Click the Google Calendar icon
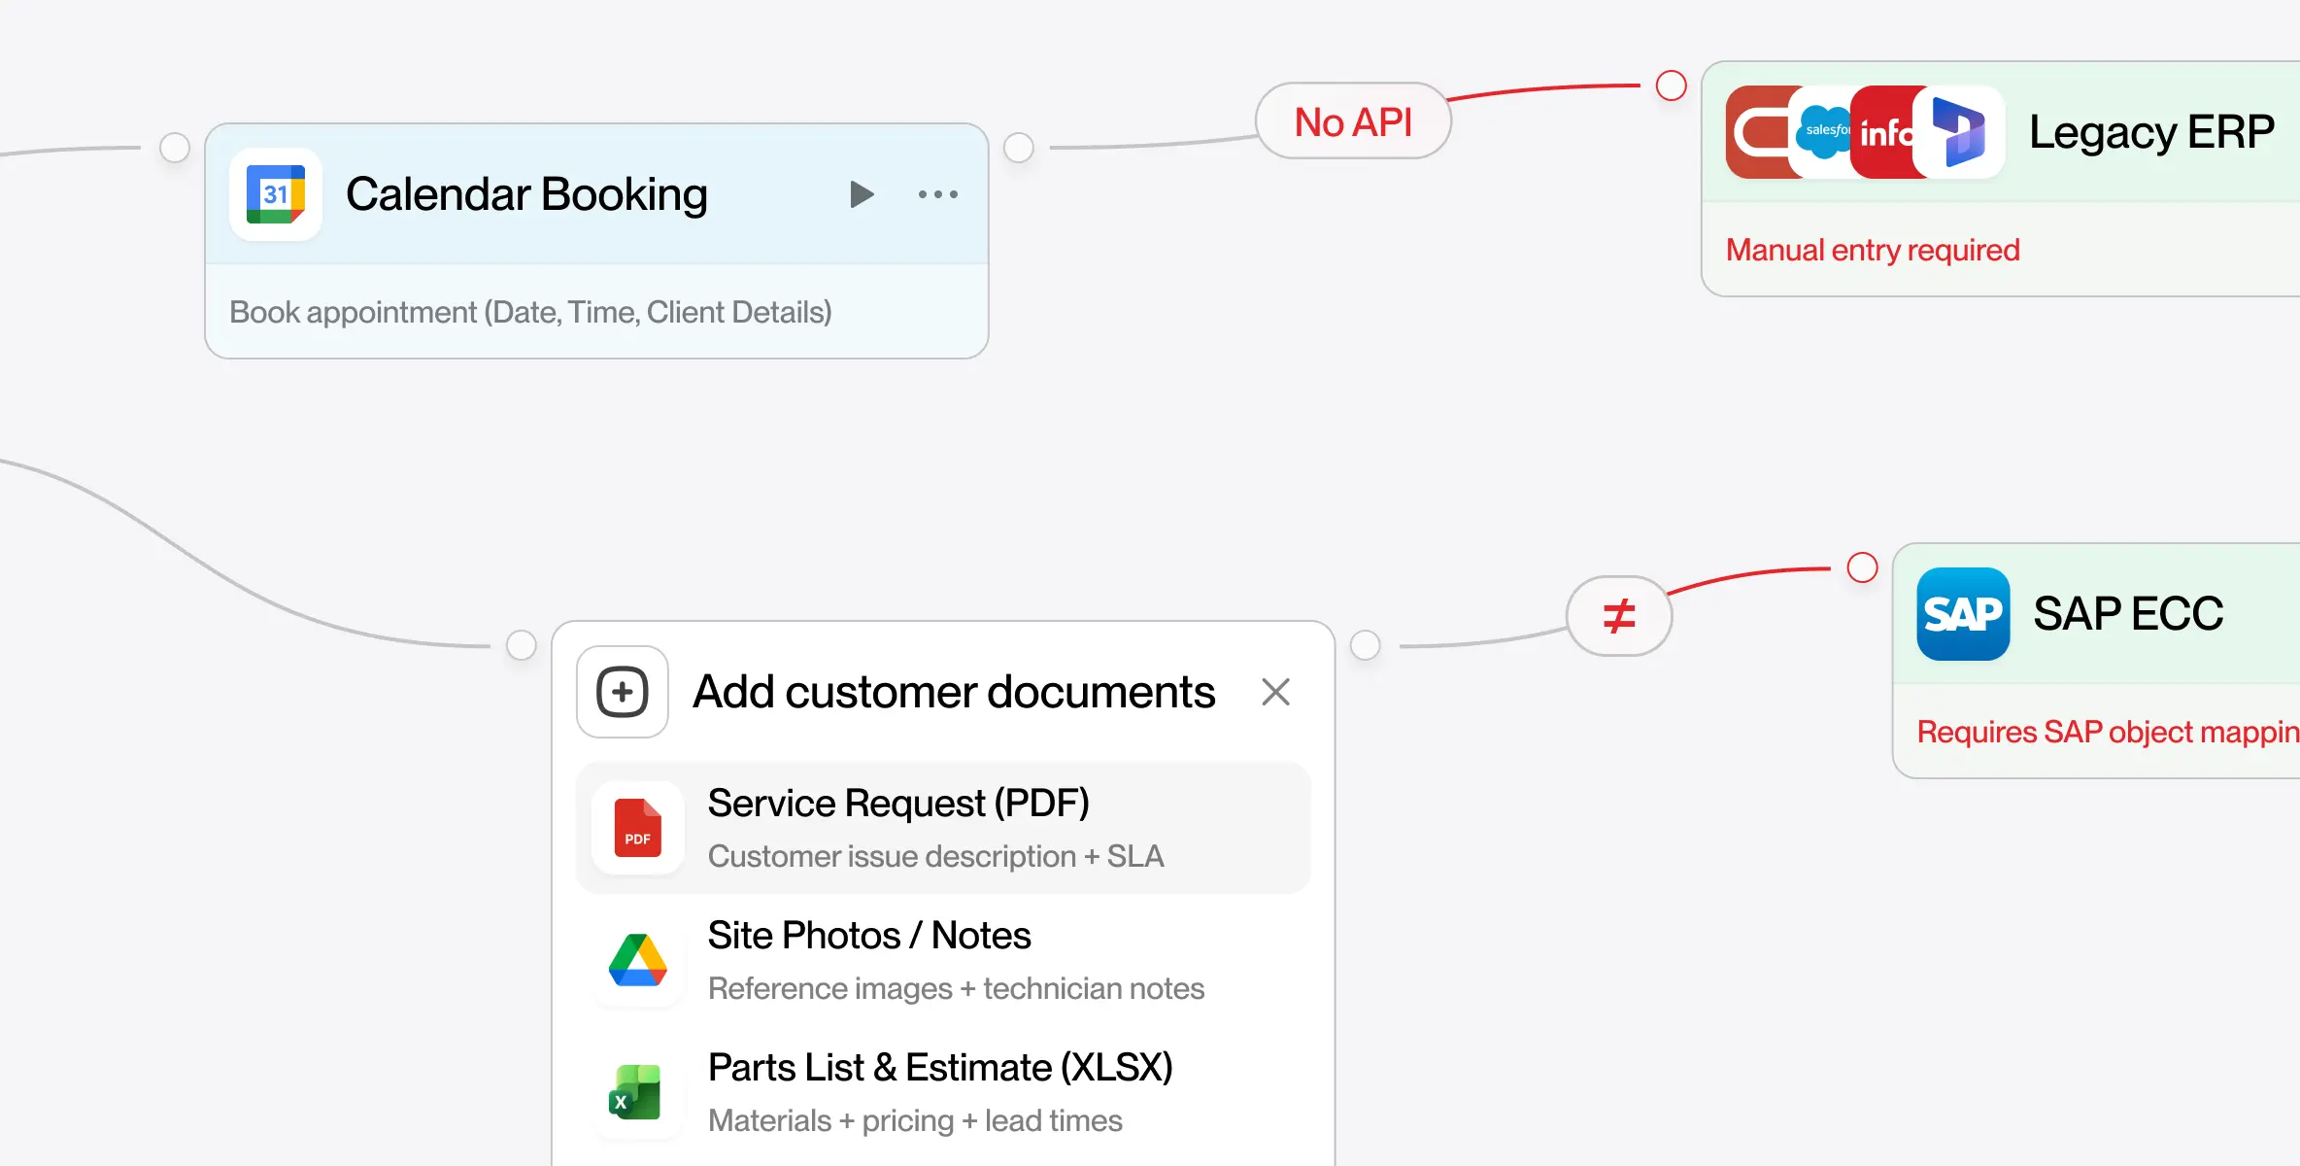2300x1166 pixels. (x=276, y=194)
